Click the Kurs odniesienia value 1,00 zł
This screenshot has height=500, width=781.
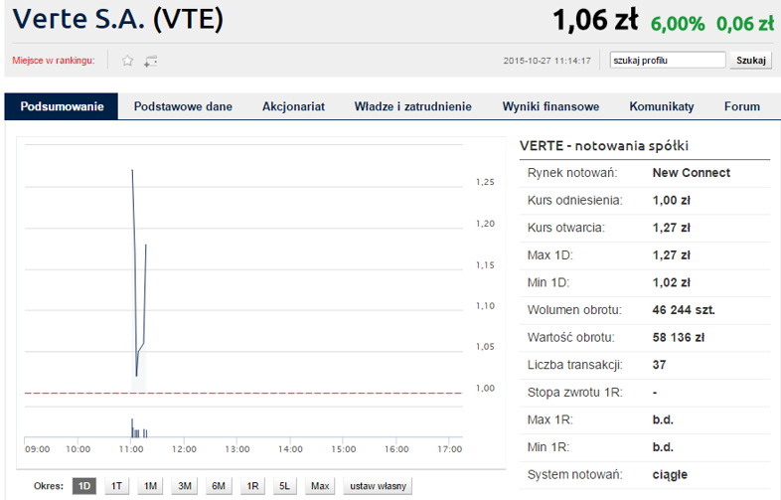coord(671,201)
